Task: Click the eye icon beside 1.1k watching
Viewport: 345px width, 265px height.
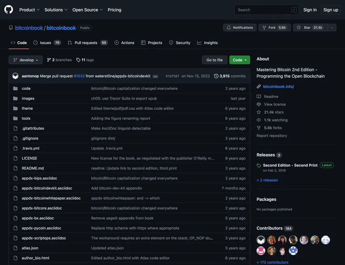Action: click(259, 120)
